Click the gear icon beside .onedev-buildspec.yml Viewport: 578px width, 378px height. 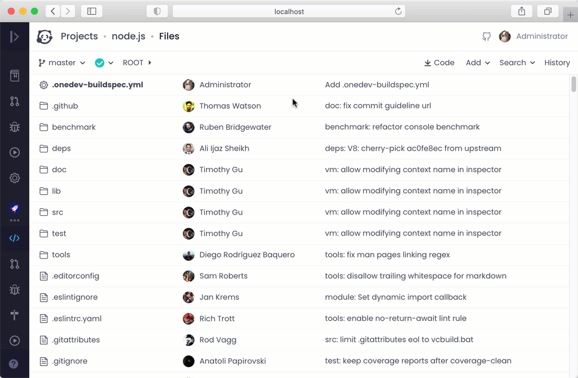coord(44,85)
